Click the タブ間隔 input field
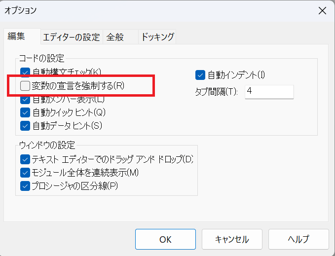335x256 pixels. pos(269,92)
